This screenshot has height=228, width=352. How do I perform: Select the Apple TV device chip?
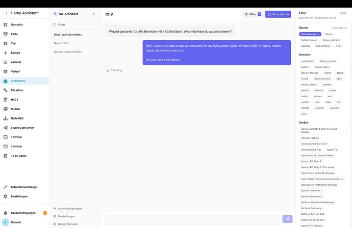(332, 150)
